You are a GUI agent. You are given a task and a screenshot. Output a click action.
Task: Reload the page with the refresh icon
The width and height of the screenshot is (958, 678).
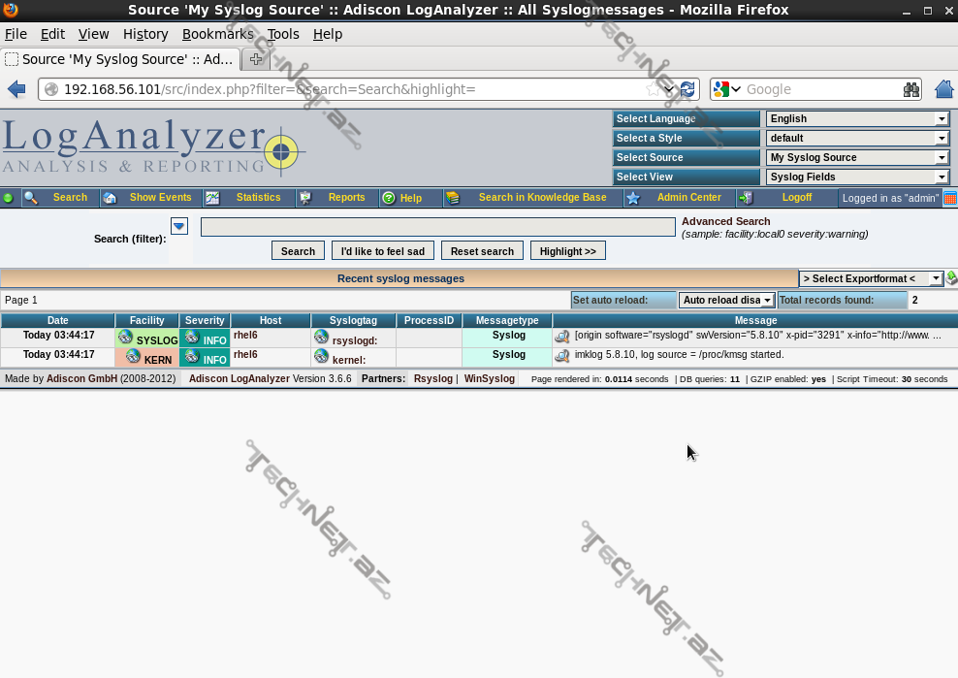coord(687,89)
